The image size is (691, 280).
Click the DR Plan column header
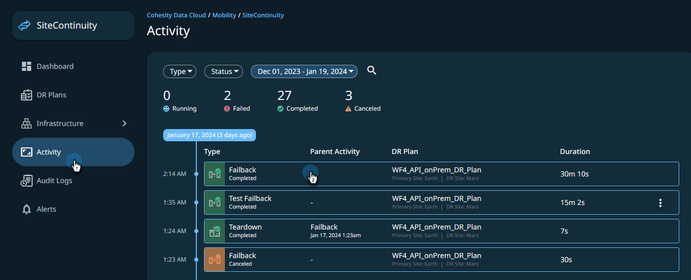405,151
